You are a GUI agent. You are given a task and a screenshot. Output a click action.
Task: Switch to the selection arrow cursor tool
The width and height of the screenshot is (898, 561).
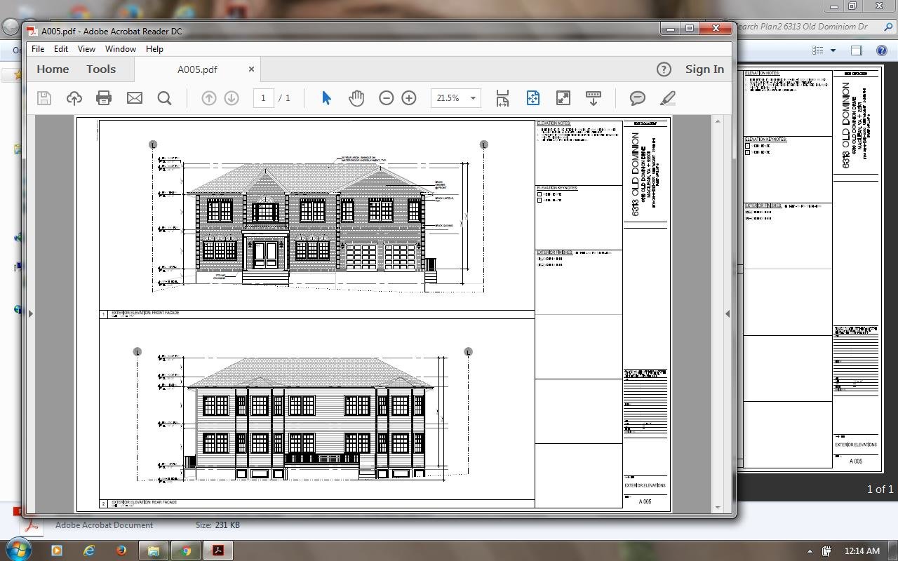326,98
